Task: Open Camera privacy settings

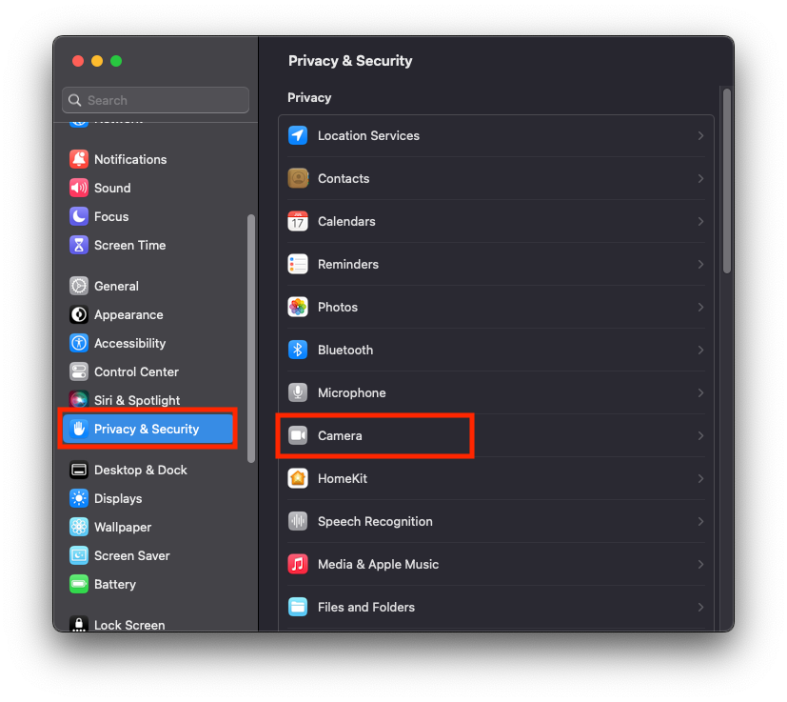Action: (x=340, y=435)
